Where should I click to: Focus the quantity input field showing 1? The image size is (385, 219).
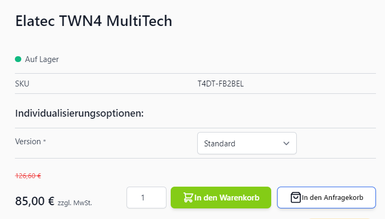146,198
